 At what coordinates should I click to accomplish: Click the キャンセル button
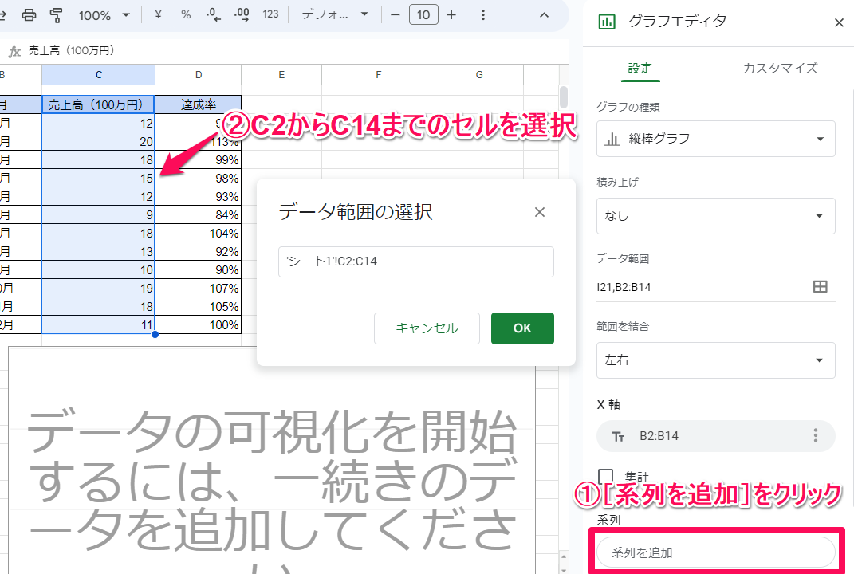427,328
